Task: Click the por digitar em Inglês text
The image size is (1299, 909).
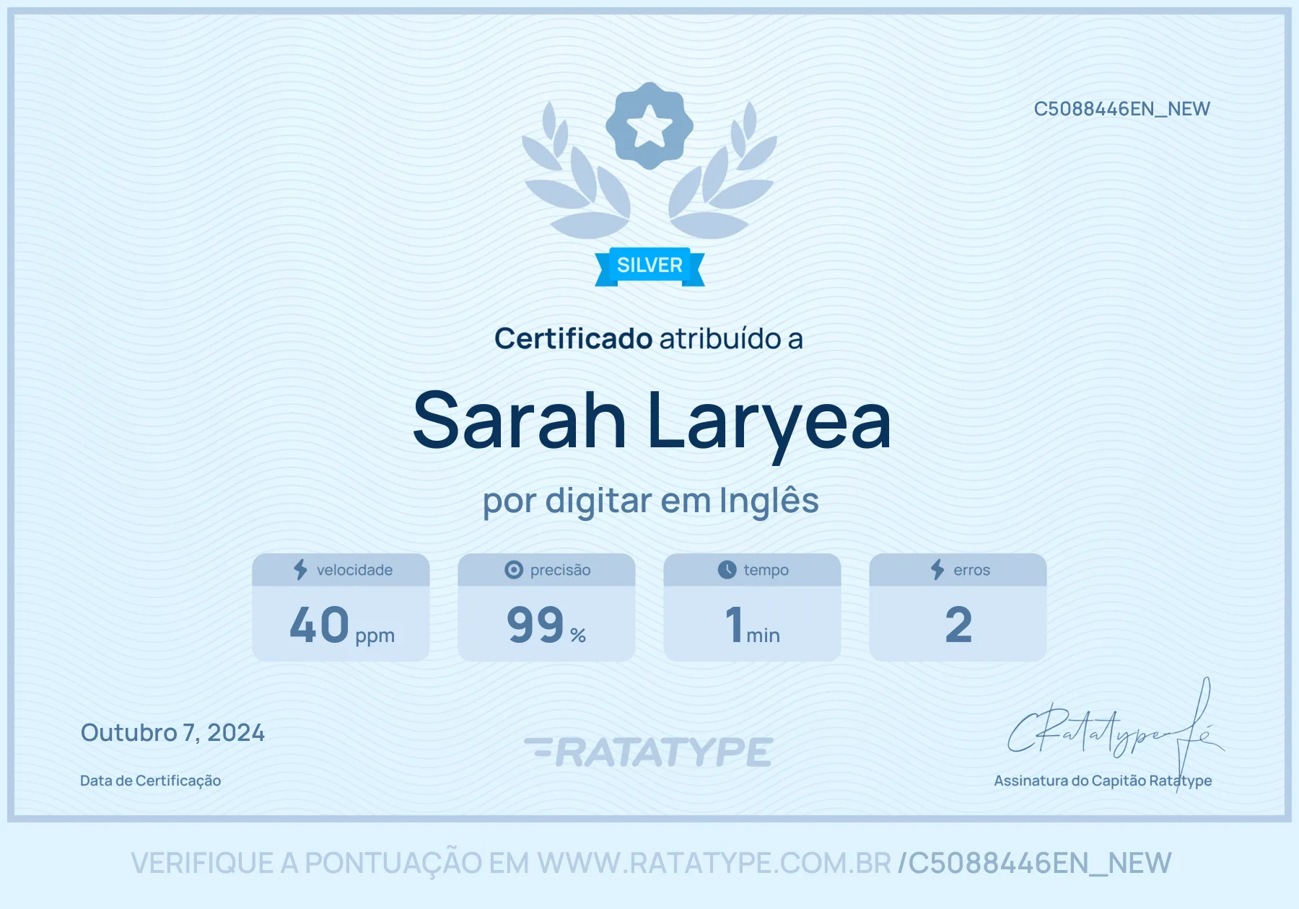Action: point(650,501)
